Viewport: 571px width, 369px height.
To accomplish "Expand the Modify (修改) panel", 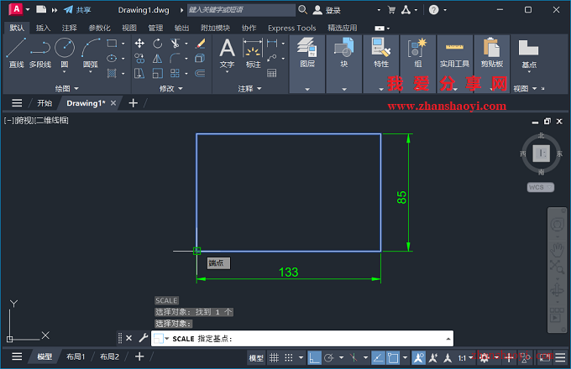I will point(170,88).
